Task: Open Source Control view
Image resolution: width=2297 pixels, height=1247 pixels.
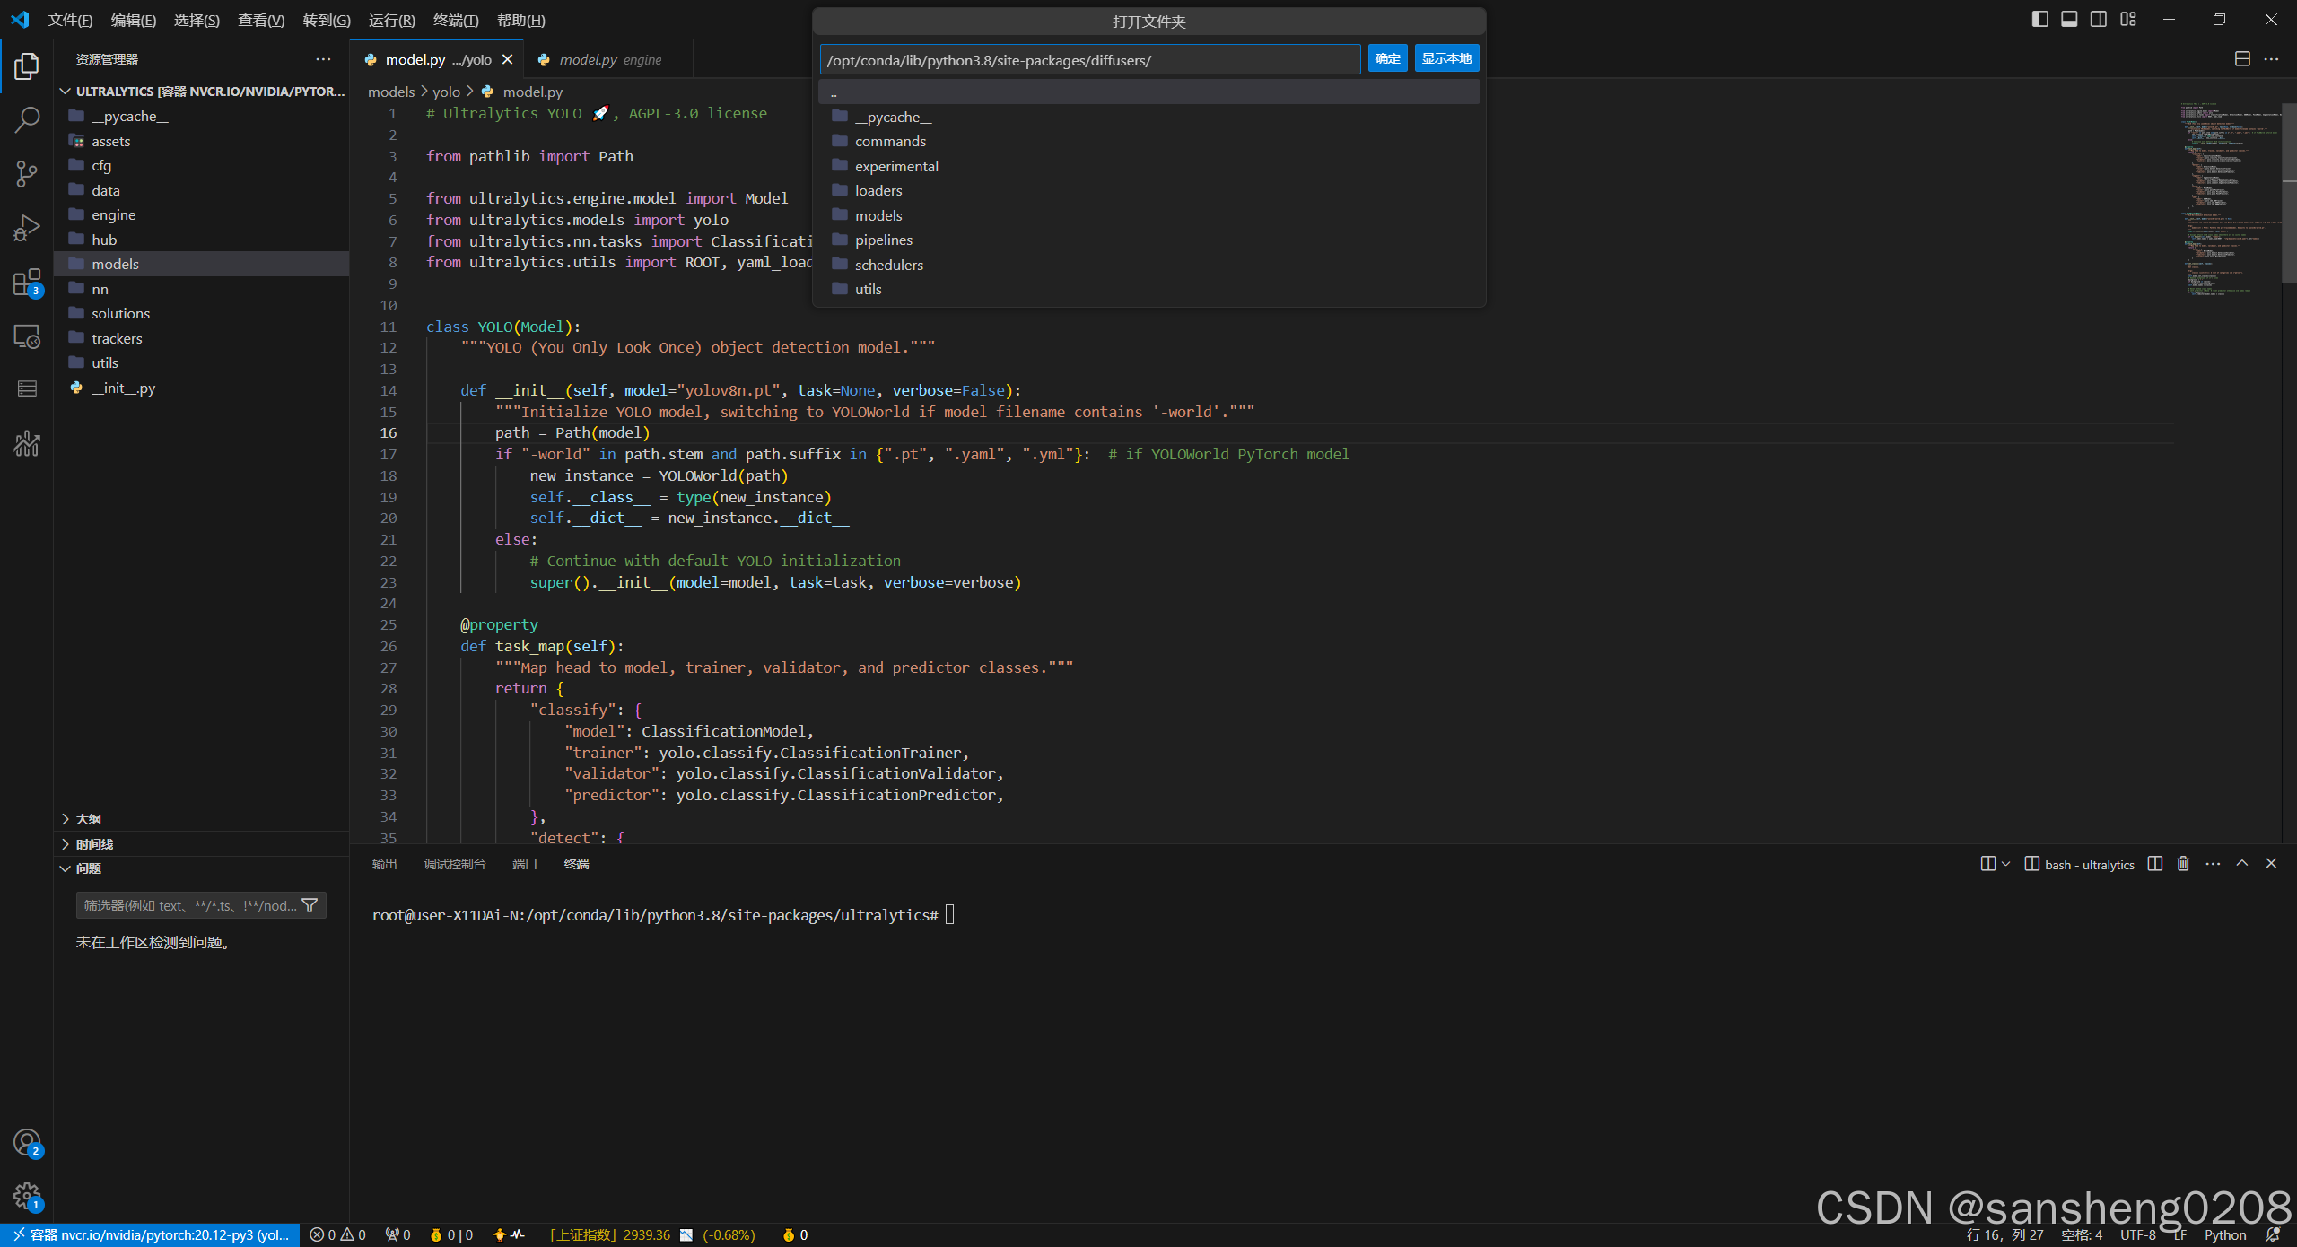Action: point(27,173)
